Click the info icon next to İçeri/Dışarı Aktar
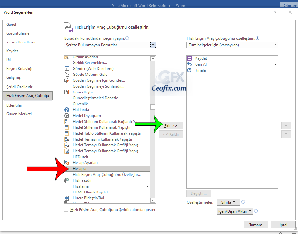 click(x=256, y=211)
